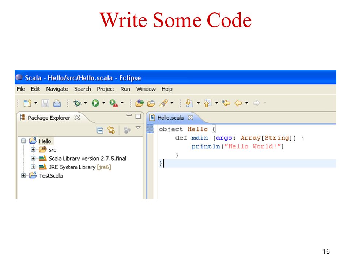The width and height of the screenshot is (351, 263).
Task: Click the Back navigation arrow
Action: (x=238, y=103)
